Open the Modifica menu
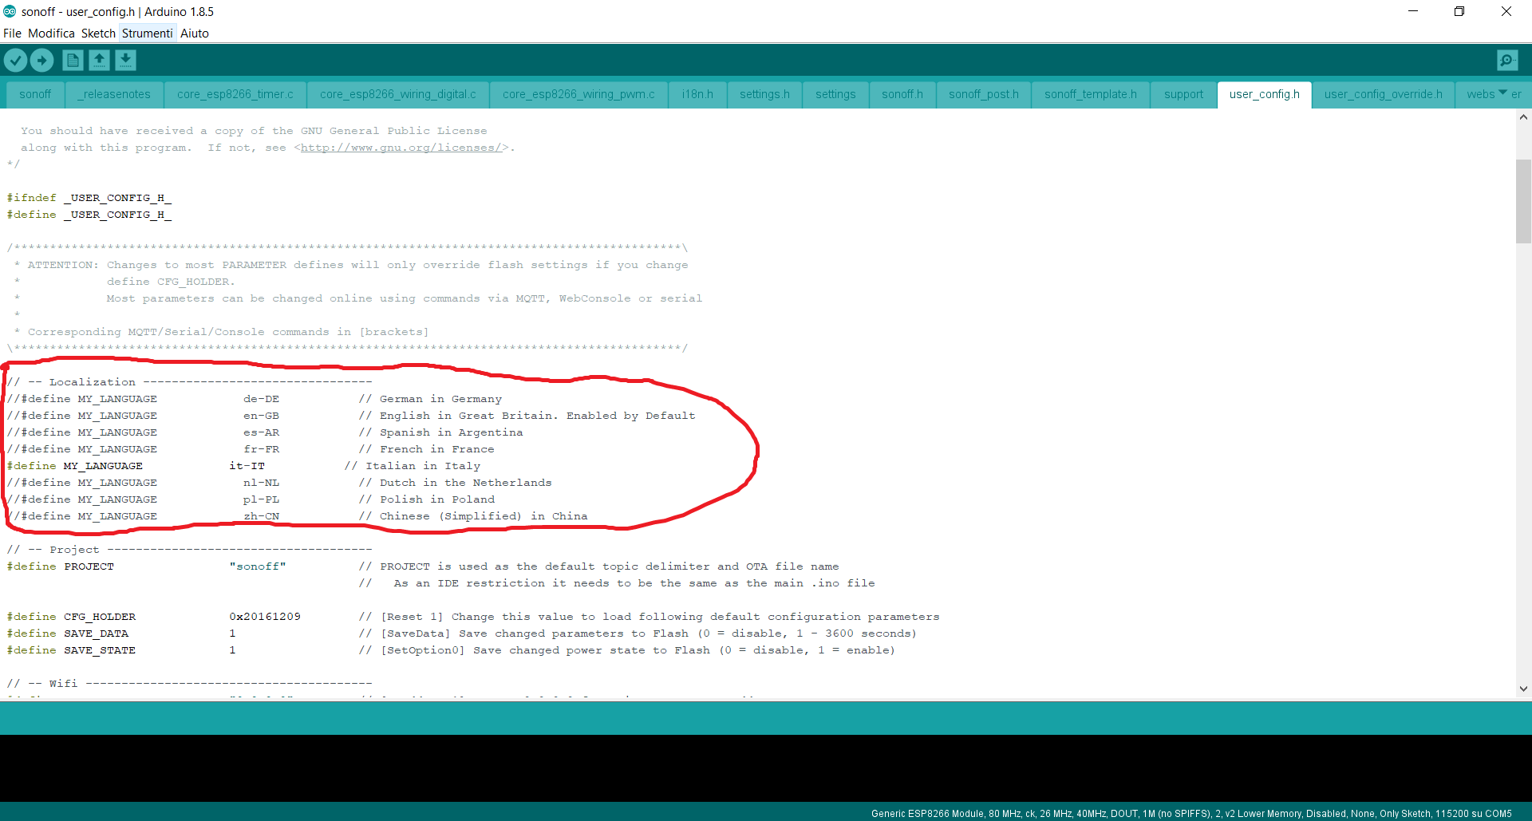 tap(51, 34)
